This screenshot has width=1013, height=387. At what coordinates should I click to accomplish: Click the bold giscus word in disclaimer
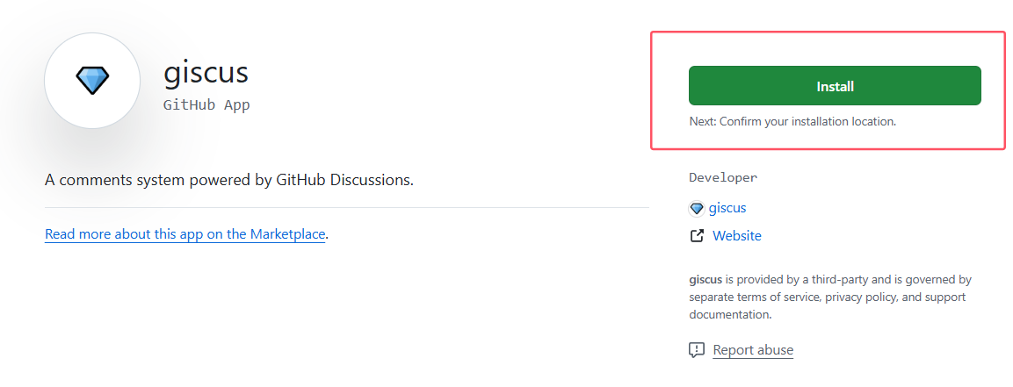705,280
